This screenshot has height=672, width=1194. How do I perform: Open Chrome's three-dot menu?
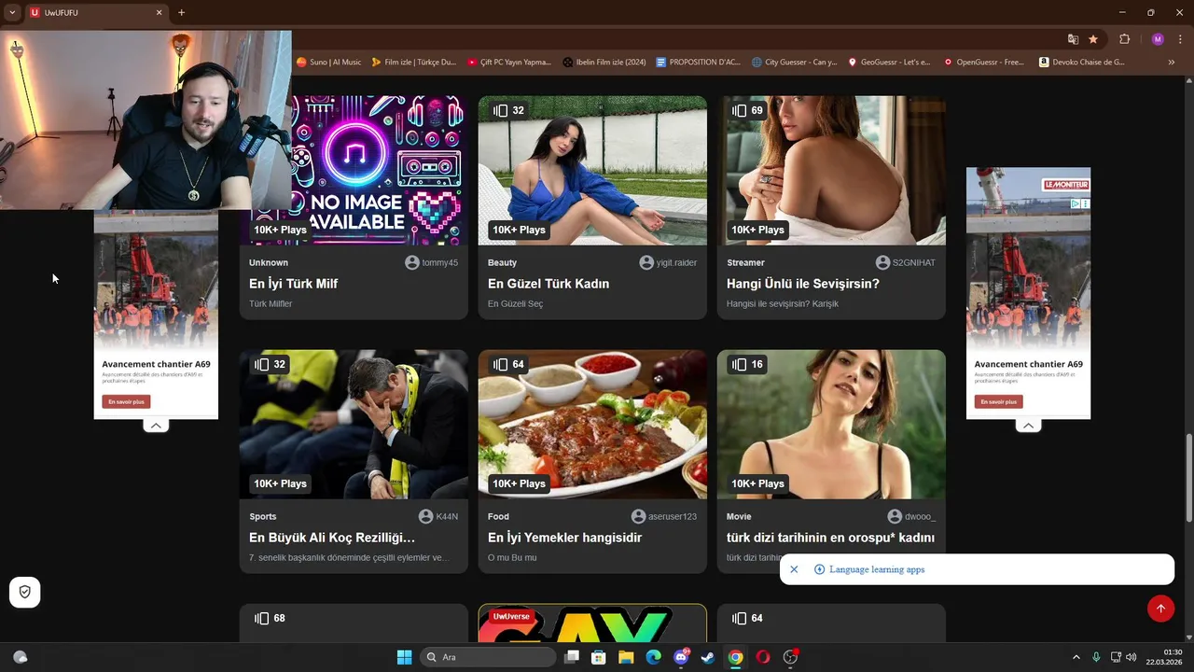[x=1181, y=39]
